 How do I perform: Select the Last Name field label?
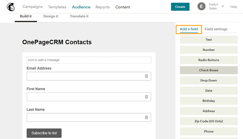36,109
